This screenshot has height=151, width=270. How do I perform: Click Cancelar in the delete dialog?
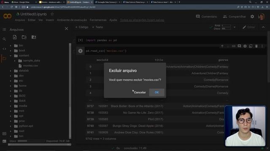point(140,92)
